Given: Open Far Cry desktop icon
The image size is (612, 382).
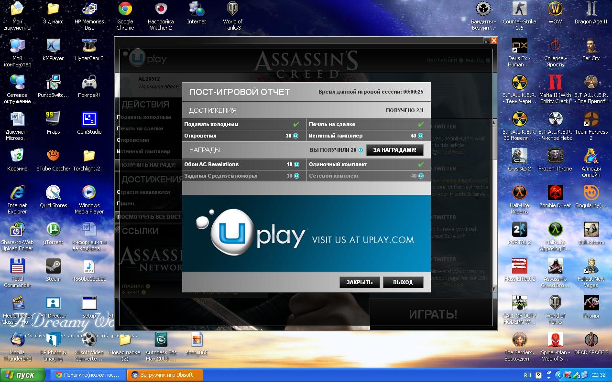Looking at the screenshot, I should point(591,50).
